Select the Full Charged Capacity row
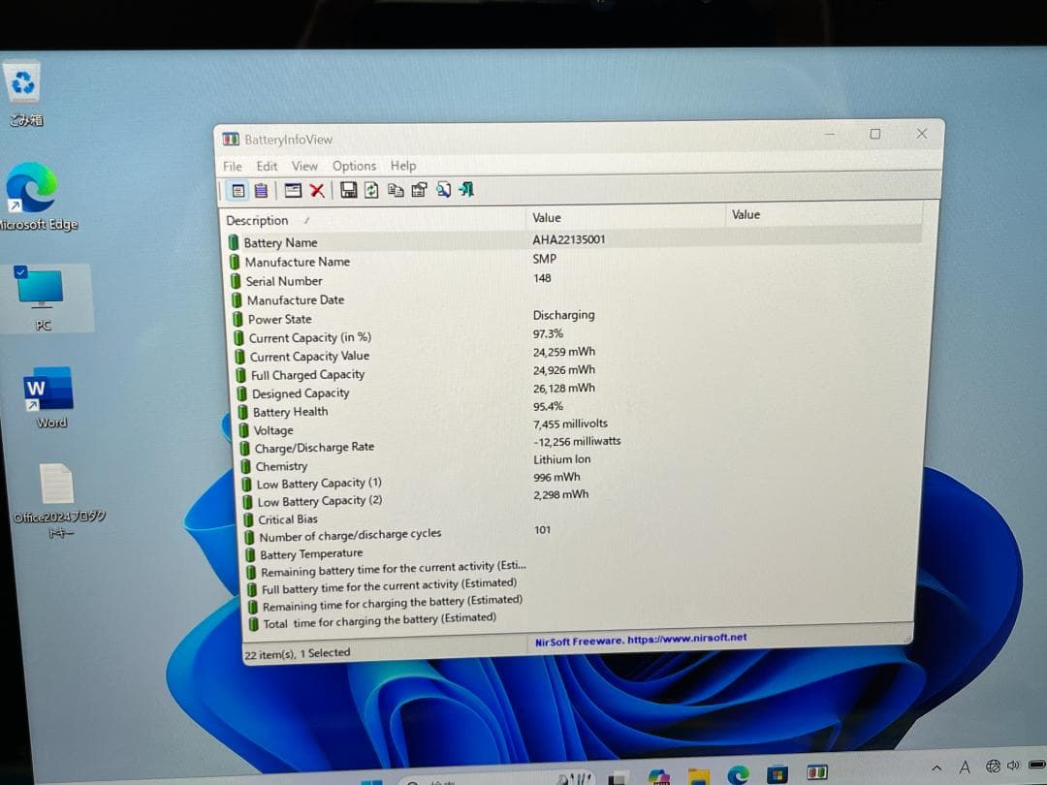Viewport: 1047px width, 785px height. coord(578,372)
